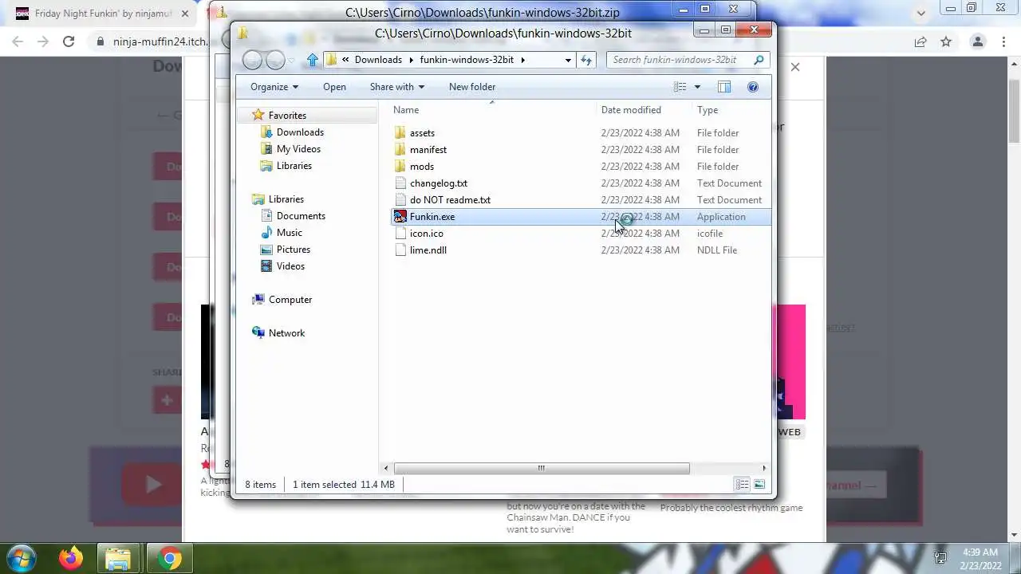Image resolution: width=1021 pixels, height=574 pixels.
Task: Open the Organize dropdown menu
Action: click(274, 87)
